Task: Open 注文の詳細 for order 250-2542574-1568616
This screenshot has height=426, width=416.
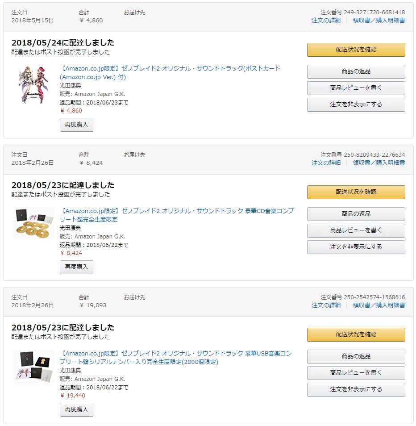Action: coord(326,305)
